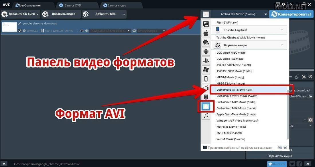Image resolution: width=315 pixels, height=167 pixels.
Task: Select the mobile phone category icon
Action: pyautogui.click(x=206, y=79)
